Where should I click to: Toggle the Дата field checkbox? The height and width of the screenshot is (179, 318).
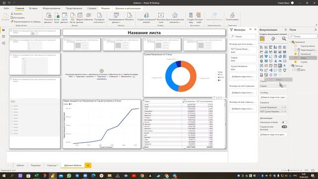(296, 70)
